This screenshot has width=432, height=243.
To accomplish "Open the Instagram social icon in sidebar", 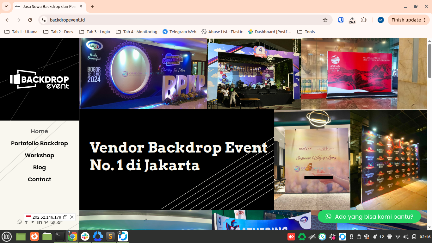I will [x=53, y=222].
